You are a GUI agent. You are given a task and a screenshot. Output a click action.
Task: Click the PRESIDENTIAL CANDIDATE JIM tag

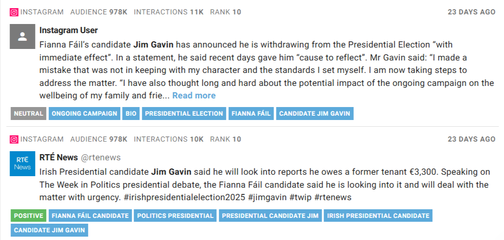pos(270,216)
